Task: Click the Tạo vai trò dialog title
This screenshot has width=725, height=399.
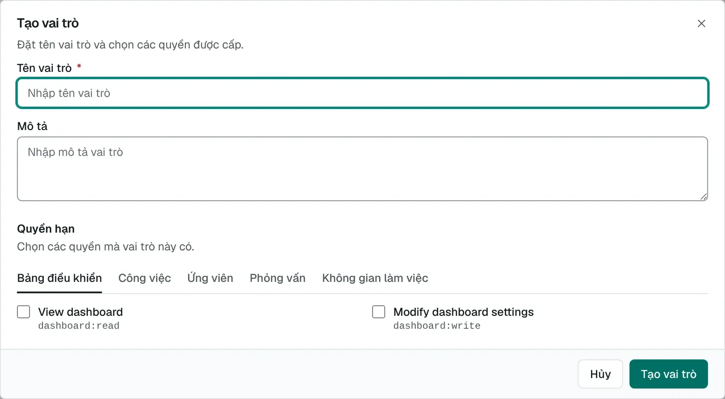Action: (x=48, y=23)
